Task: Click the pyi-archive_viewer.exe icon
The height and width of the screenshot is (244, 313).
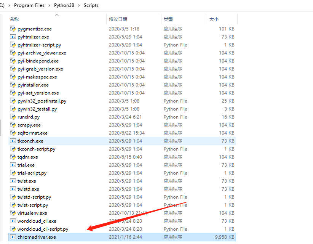Action: pos(13,53)
